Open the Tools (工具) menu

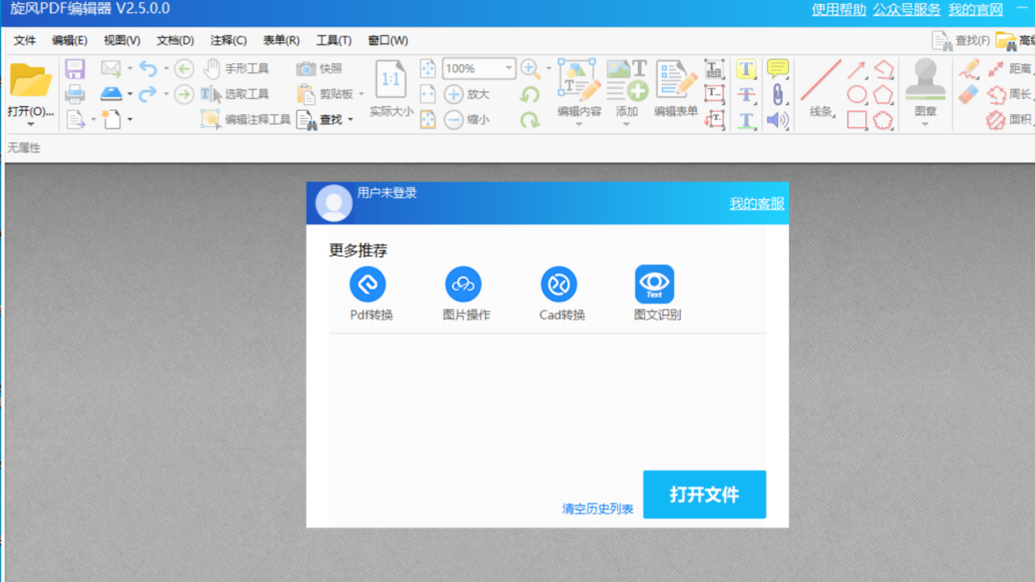[x=334, y=40]
